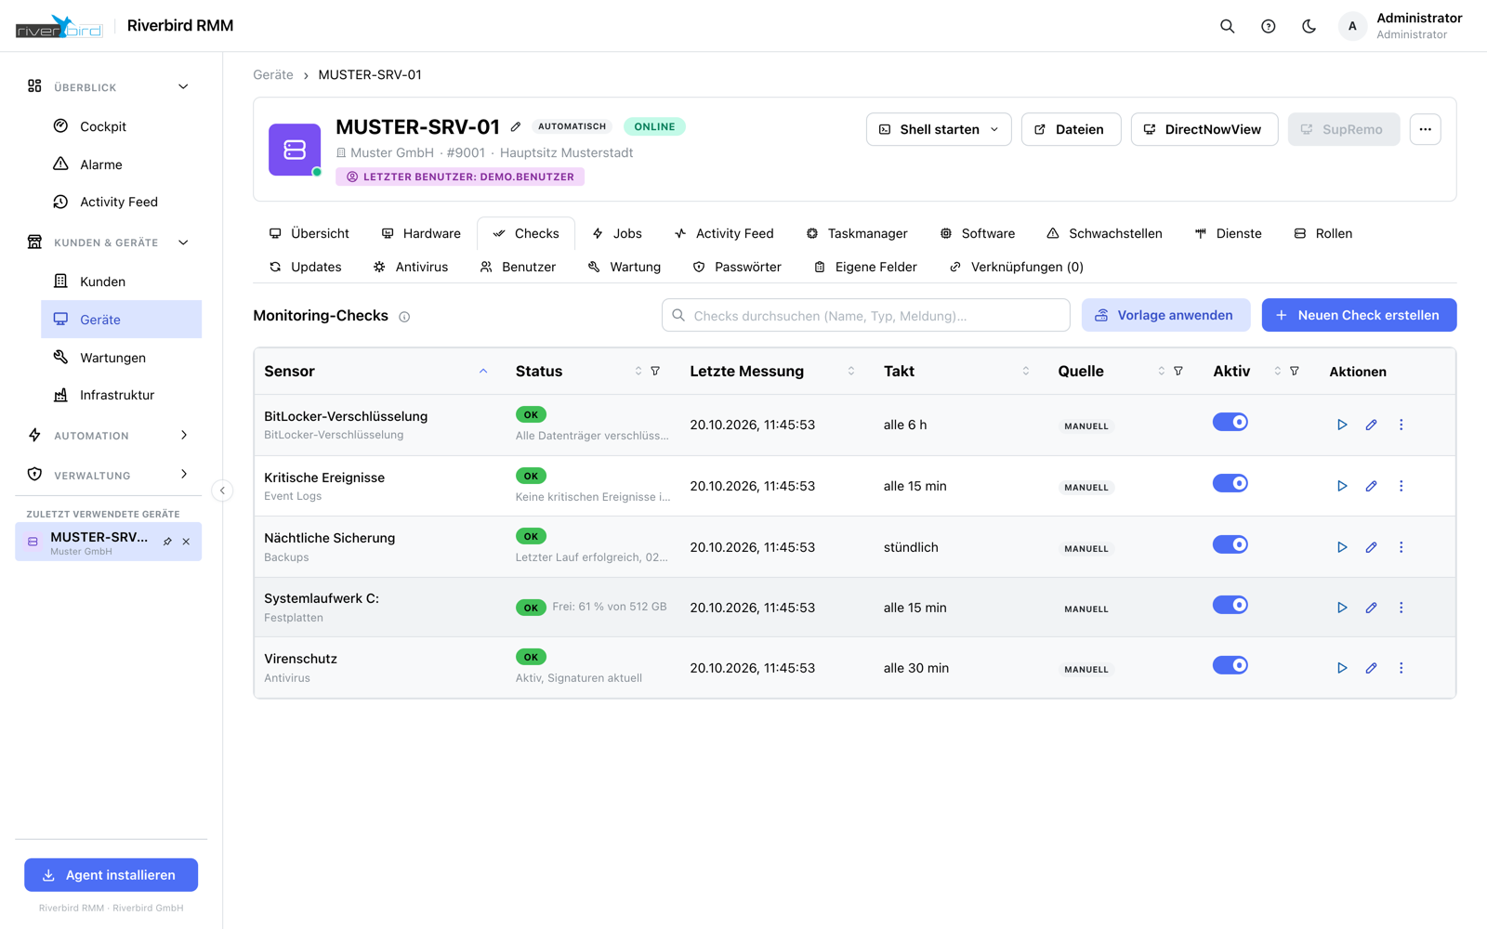Viewport: 1487px width, 929px height.
Task: Open more actions for Nächtliche Sicherung
Action: 1401,547
